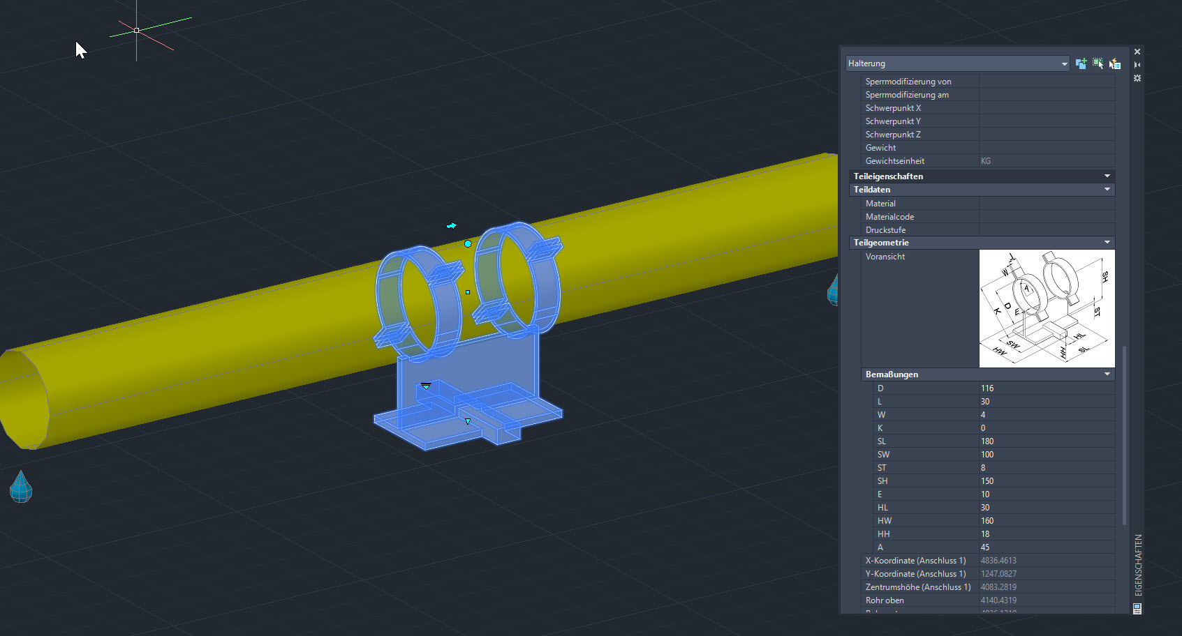
Task: Click the Gewicht value field
Action: [1047, 148]
